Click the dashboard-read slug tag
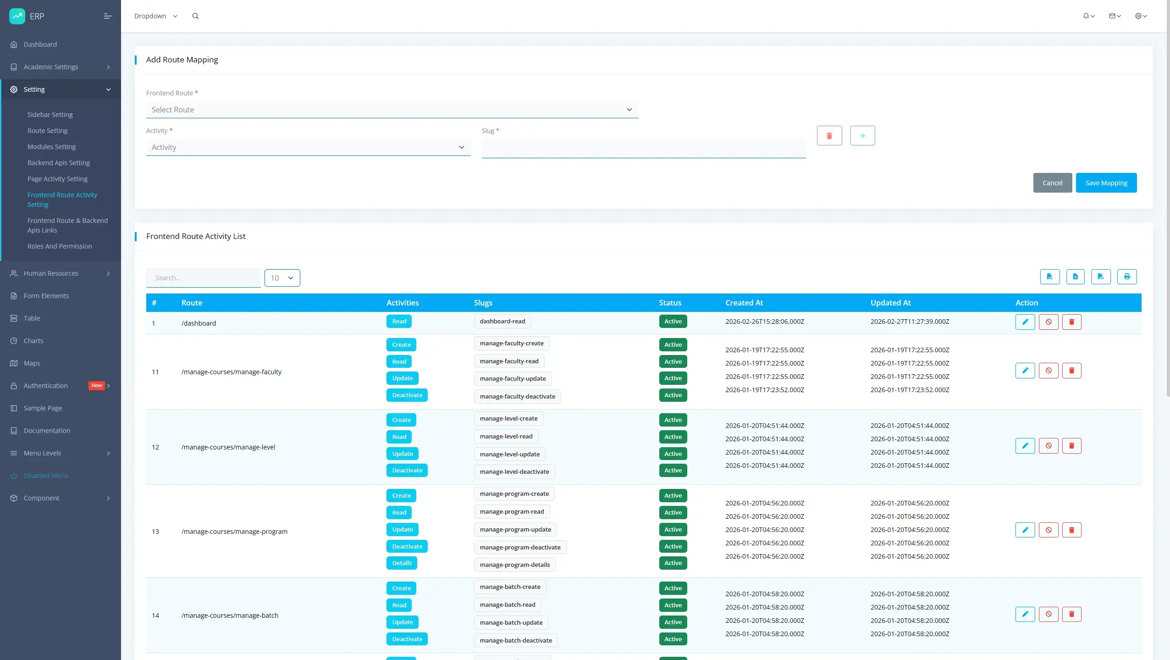This screenshot has height=660, width=1170. pos(502,322)
